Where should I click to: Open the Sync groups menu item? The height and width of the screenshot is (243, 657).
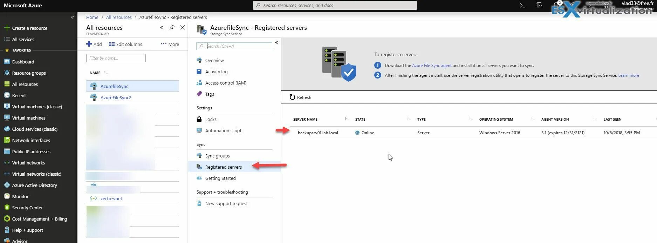[x=217, y=156]
